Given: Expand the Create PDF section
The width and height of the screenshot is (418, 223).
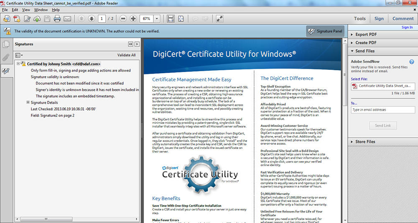Looking at the screenshot, I should pos(383,43).
